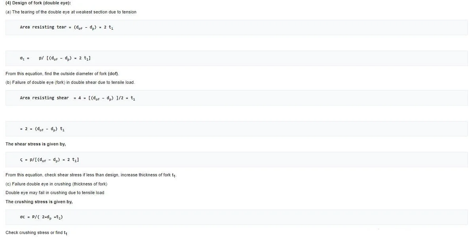
Task: Click 'Double eye may fail in crushing' sentence
Action: pyautogui.click(x=55, y=193)
